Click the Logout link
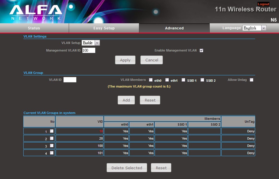Image resolution: width=279 pixels, height=179 pixels. (x=263, y=4)
